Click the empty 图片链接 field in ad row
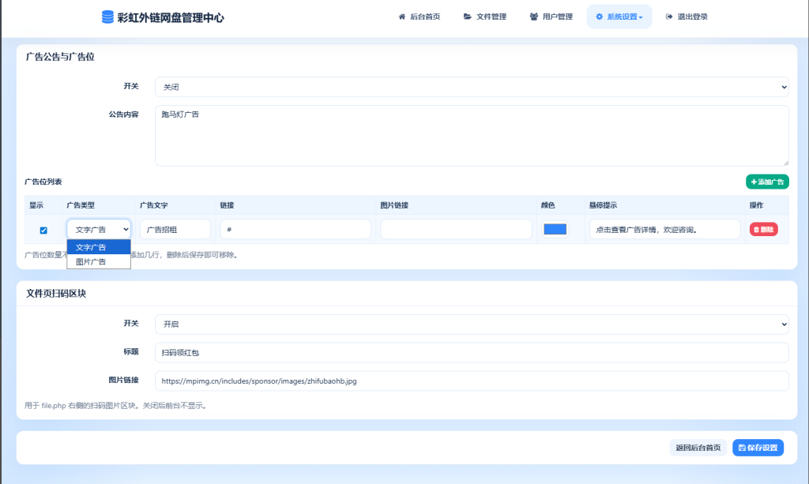809x484 pixels. point(456,230)
